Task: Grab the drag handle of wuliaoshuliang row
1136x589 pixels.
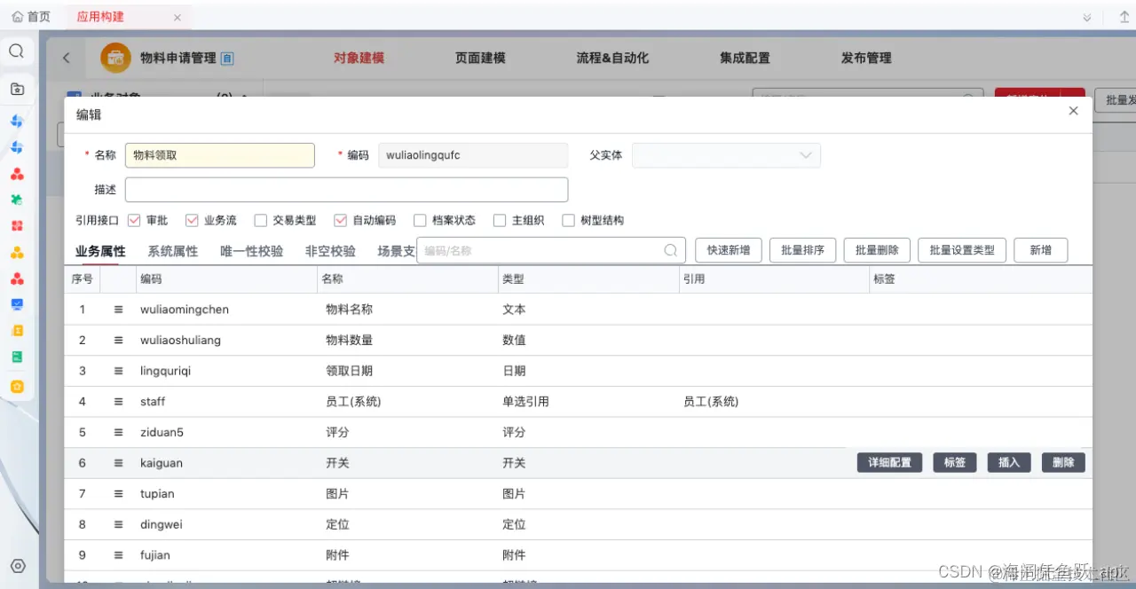Action: click(118, 340)
